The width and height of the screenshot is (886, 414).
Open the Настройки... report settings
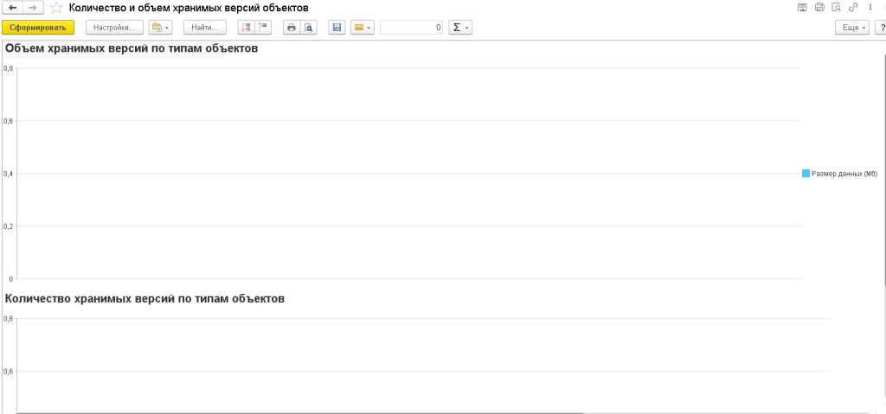(x=114, y=27)
